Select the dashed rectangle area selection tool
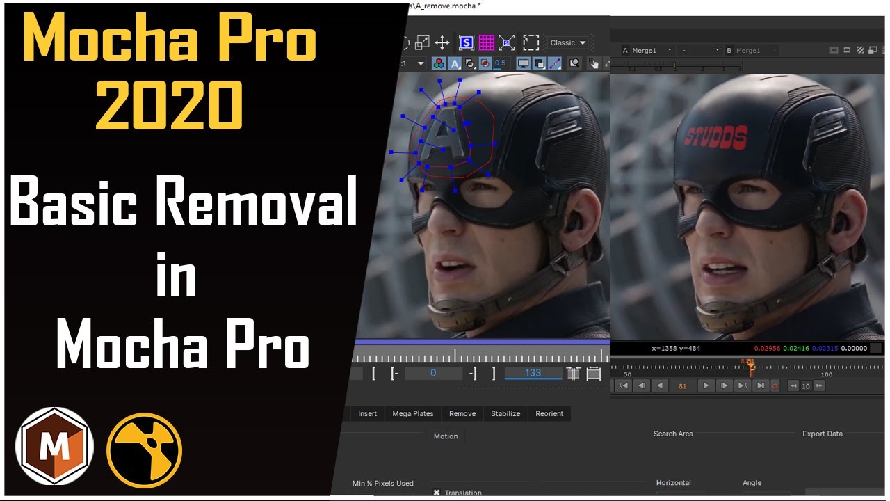 [531, 42]
